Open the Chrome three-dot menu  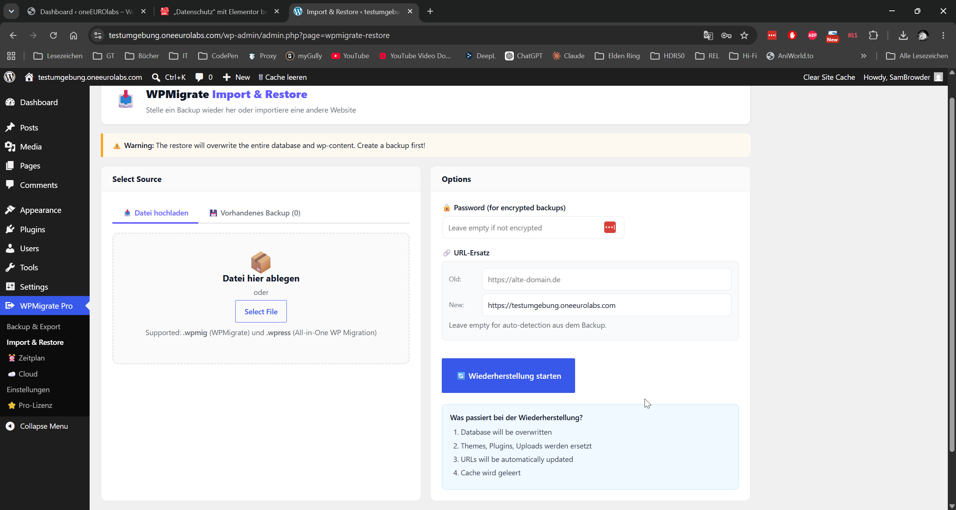tap(943, 35)
